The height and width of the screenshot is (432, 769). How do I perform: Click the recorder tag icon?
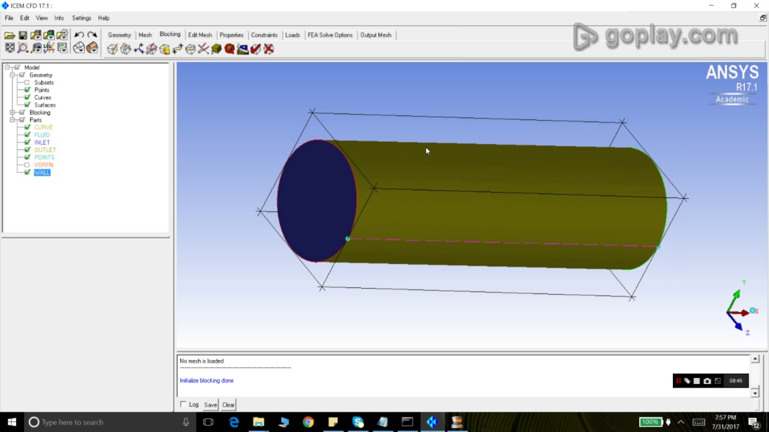(x=687, y=381)
